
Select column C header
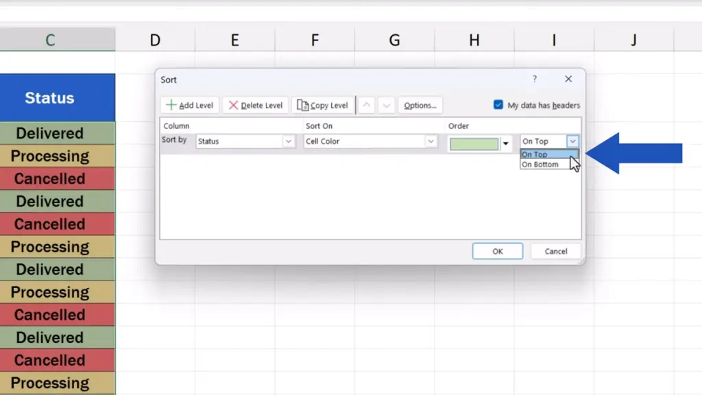[50, 40]
